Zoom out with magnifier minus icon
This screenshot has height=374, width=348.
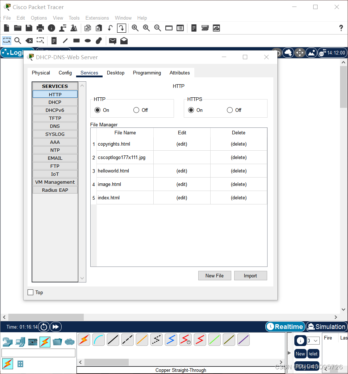tap(157, 28)
